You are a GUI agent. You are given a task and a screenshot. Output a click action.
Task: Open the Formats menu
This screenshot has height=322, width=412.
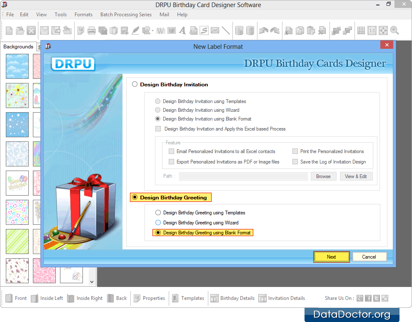pyautogui.click(x=83, y=15)
